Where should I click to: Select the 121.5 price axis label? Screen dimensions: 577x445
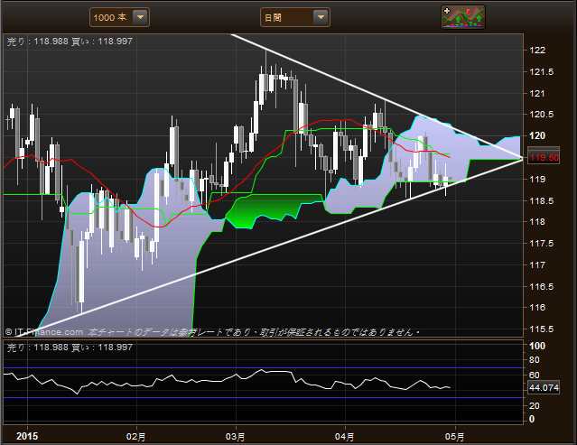point(541,72)
